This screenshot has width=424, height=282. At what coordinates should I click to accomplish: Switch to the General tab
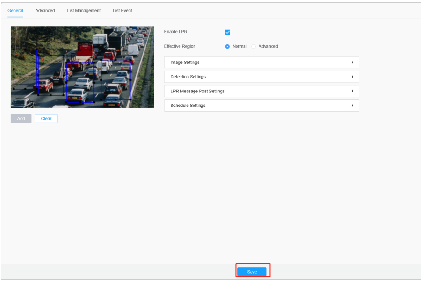click(15, 11)
